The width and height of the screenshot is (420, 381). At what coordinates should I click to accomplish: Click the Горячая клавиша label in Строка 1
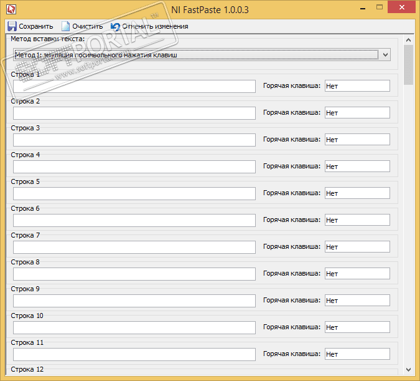[292, 85]
